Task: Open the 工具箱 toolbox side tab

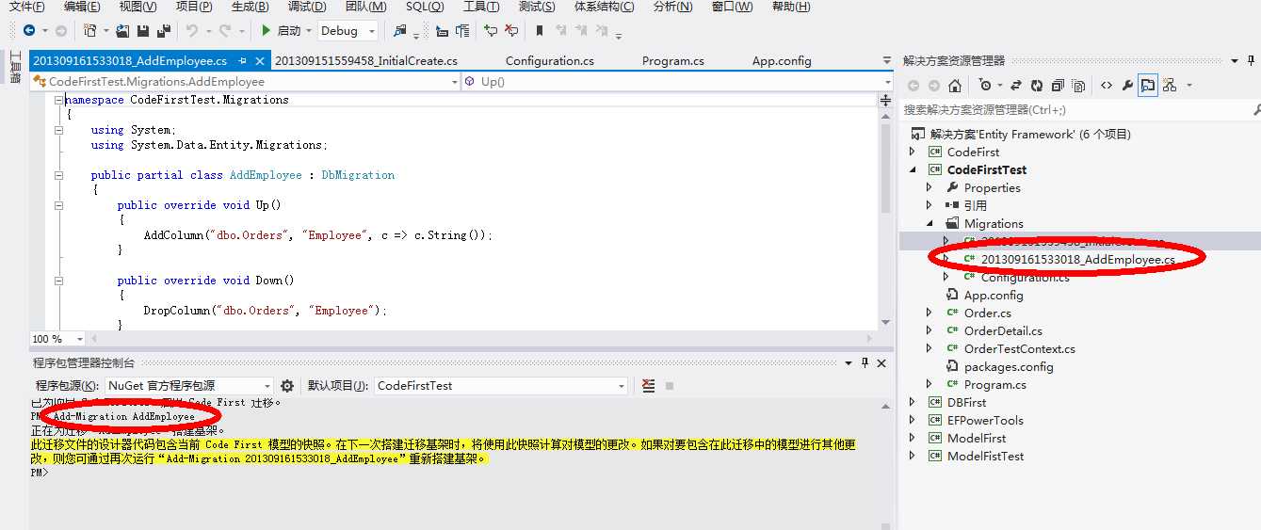Action: [14, 70]
